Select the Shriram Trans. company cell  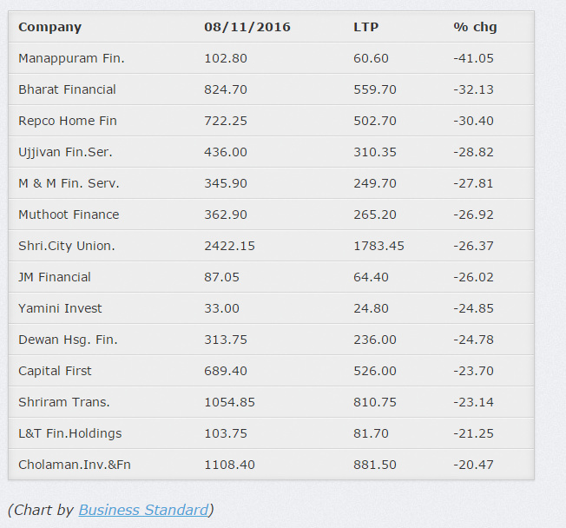pyautogui.click(x=64, y=402)
